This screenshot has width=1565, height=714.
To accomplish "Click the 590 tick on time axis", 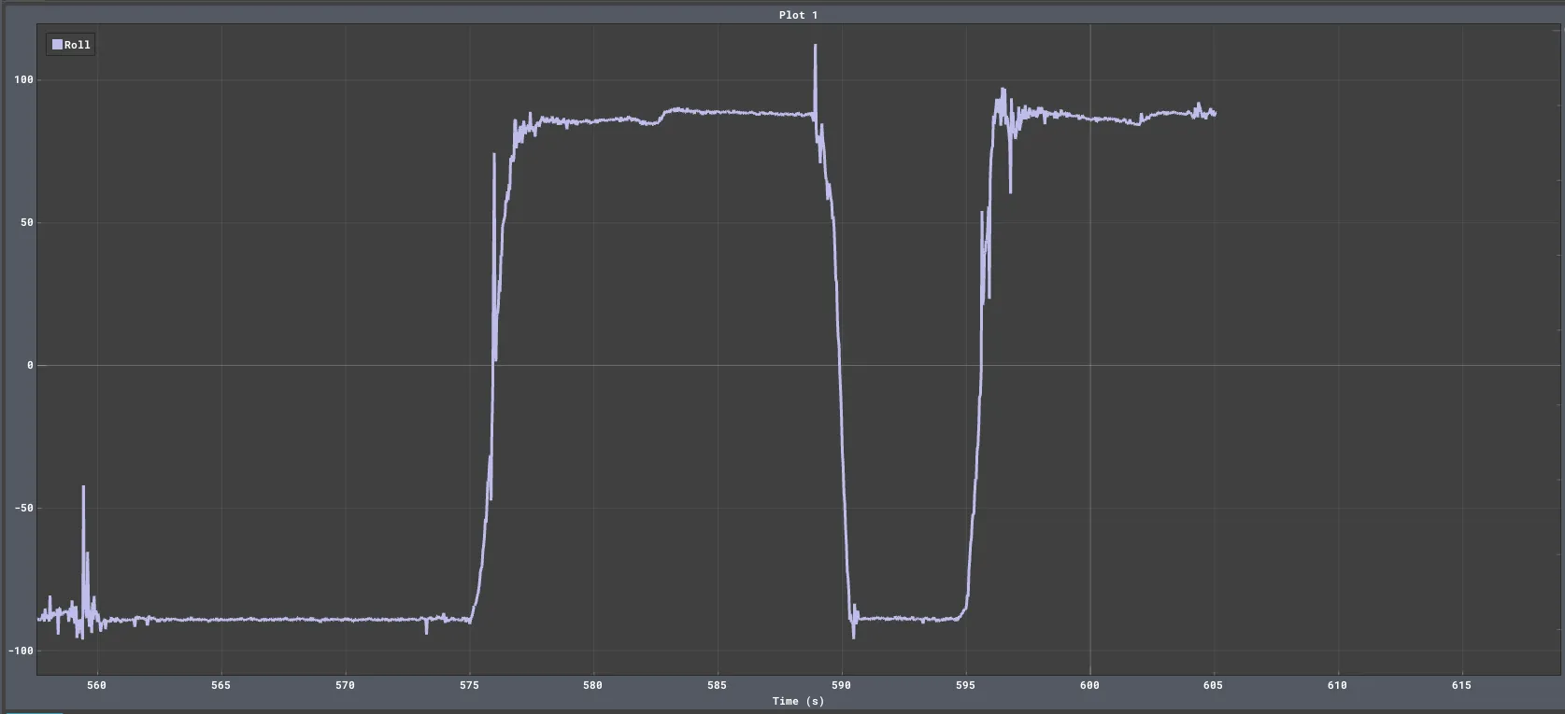I will click(x=841, y=685).
